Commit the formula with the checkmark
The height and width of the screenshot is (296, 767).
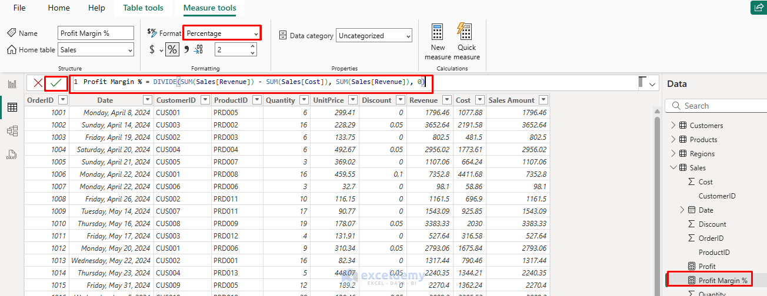click(x=56, y=83)
